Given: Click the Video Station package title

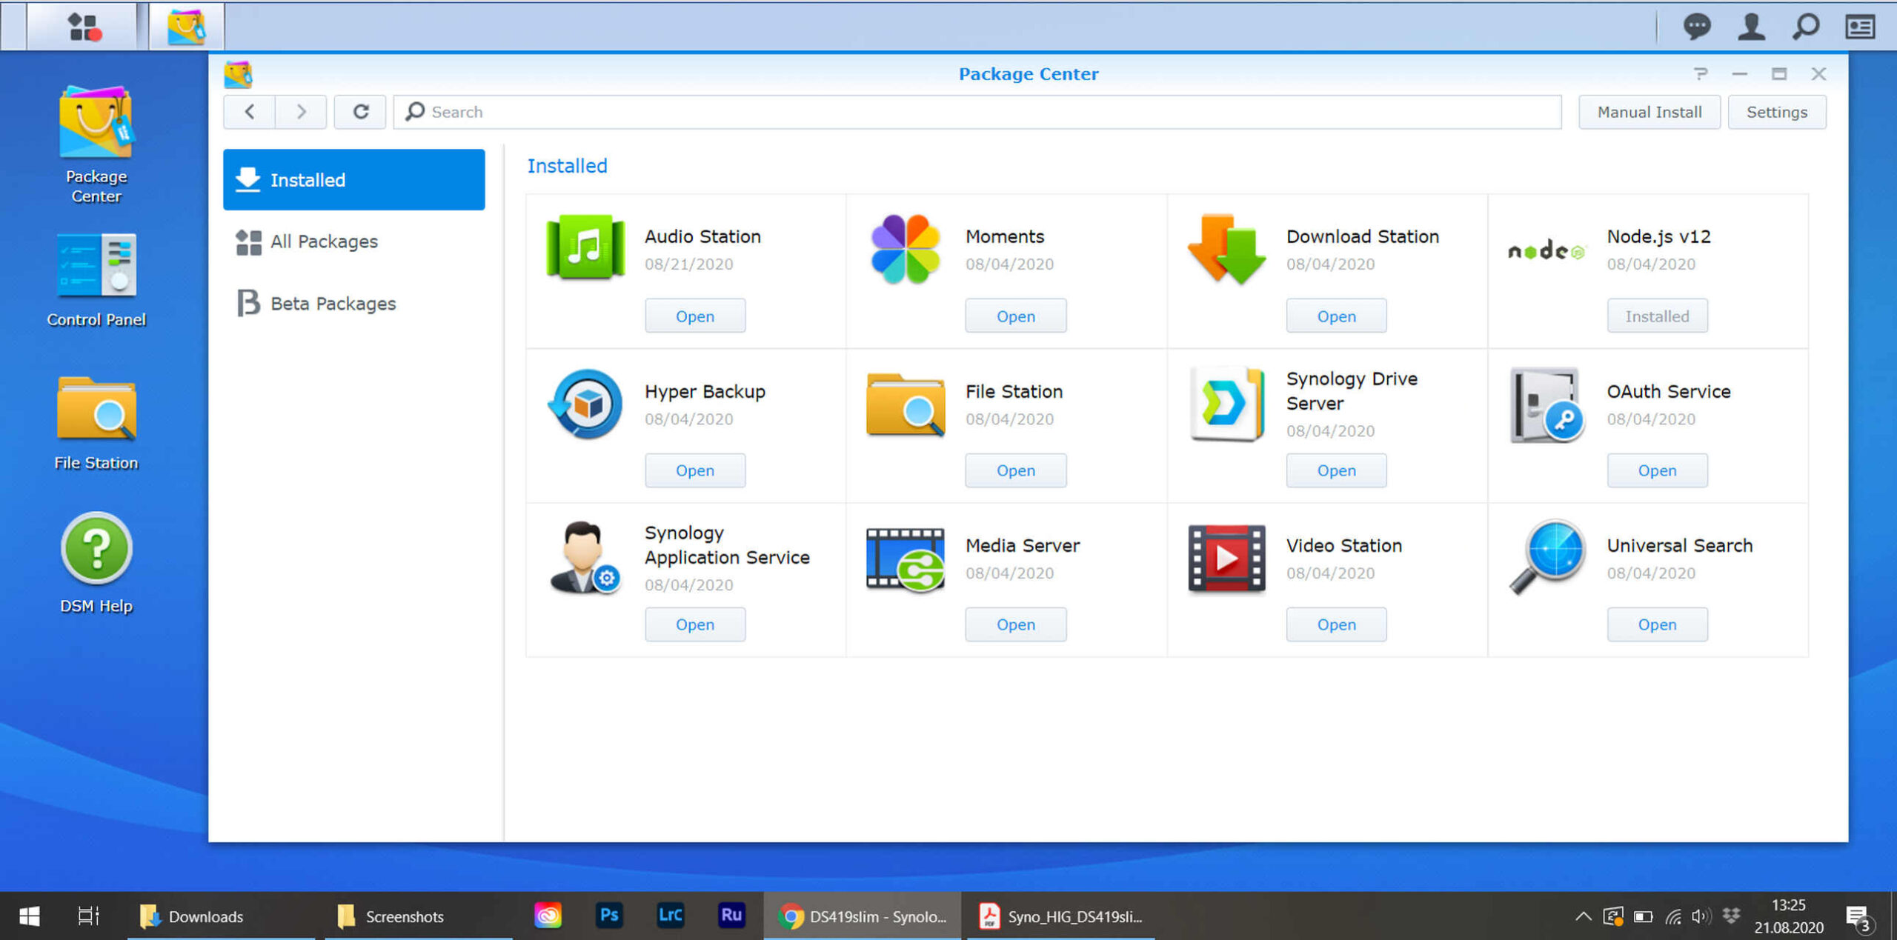Looking at the screenshot, I should pyautogui.click(x=1344, y=545).
